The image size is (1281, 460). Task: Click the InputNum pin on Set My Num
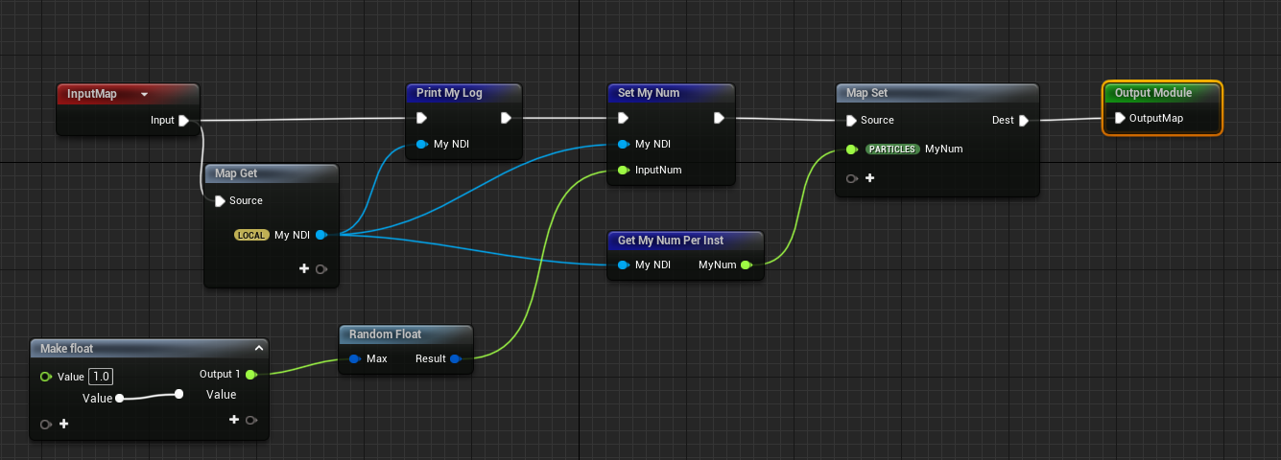pyautogui.click(x=623, y=170)
